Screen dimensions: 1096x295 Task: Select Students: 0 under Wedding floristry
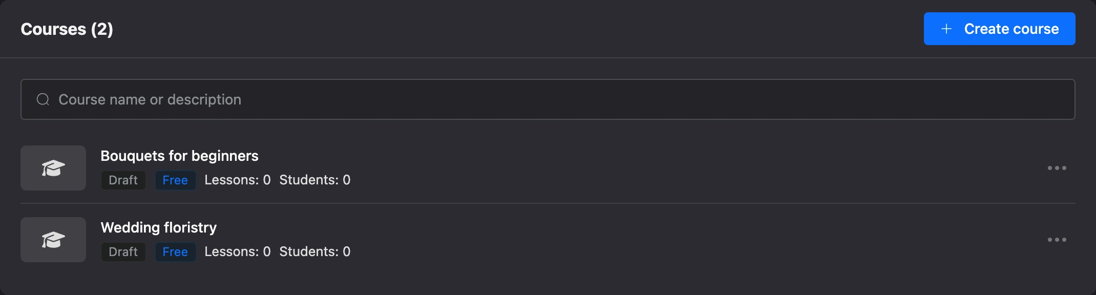click(x=315, y=252)
